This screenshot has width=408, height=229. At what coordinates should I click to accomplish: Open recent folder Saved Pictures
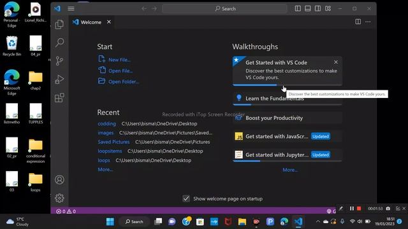[x=113, y=142]
